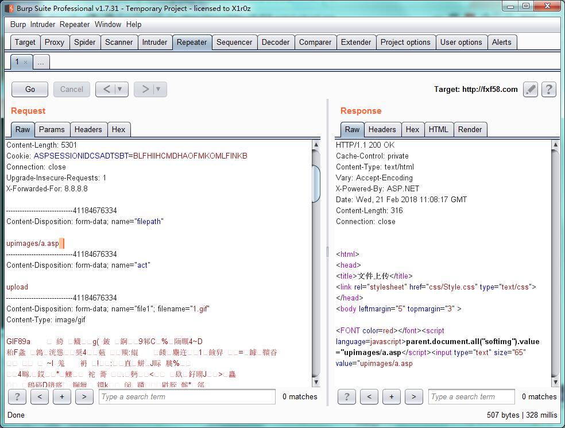Switch to the Decoder tab
565x428 pixels.
click(x=276, y=42)
